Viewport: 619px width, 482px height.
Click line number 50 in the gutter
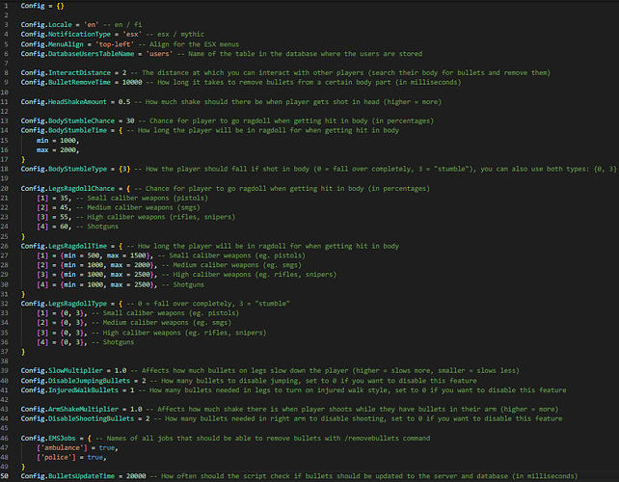pos(5,476)
